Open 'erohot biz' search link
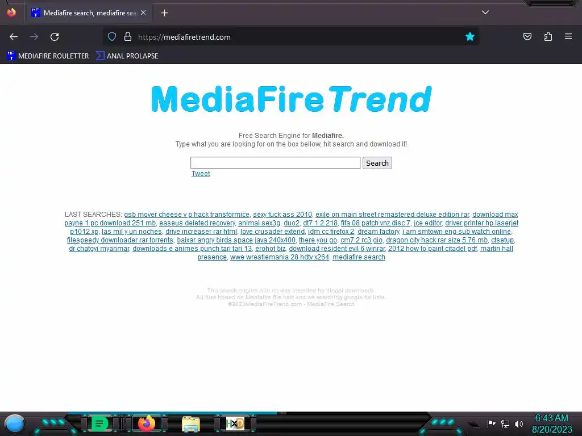Viewport: 582px width, 436px height. click(x=270, y=249)
